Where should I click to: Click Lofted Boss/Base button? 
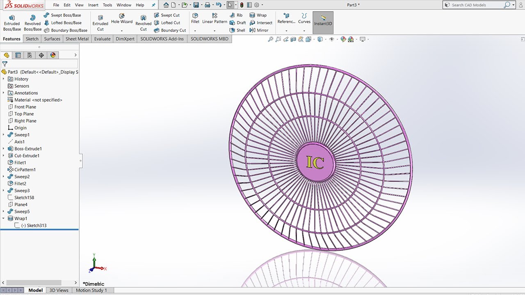click(x=63, y=23)
